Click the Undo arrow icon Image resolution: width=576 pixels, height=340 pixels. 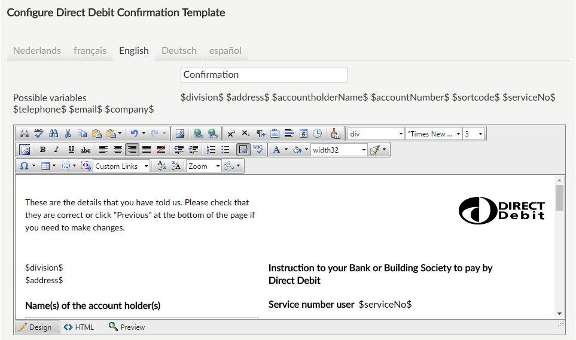click(135, 134)
